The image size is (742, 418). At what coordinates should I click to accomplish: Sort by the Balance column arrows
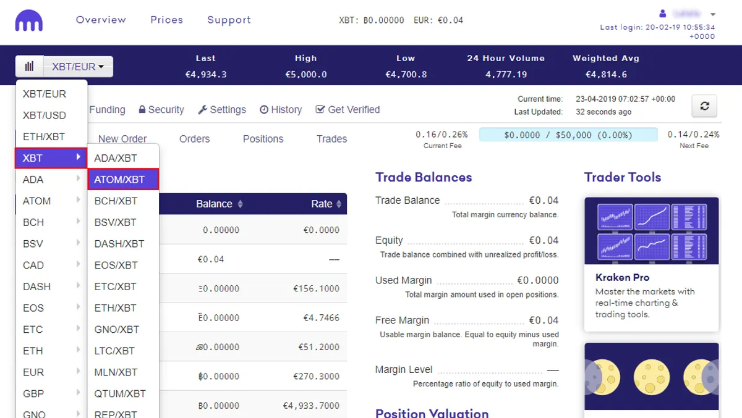241,204
